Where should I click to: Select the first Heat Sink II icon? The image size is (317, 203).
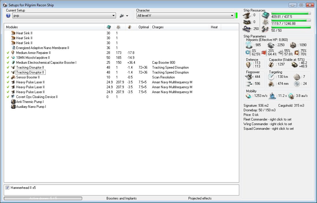tap(13, 33)
